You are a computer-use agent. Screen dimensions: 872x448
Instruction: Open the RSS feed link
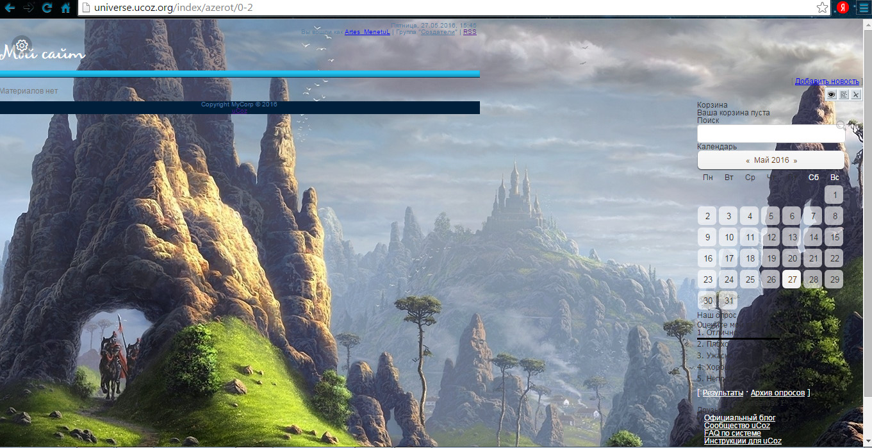(470, 32)
